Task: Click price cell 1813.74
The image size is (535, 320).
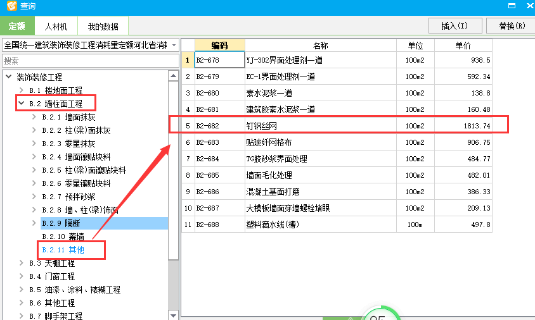Action: click(463, 126)
